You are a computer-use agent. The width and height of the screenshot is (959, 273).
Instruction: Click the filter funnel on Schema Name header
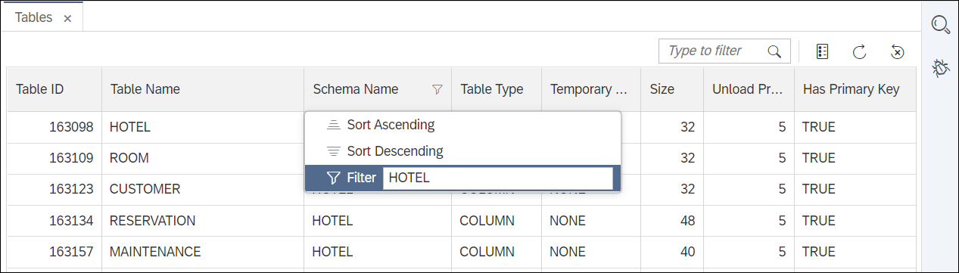coord(437,89)
